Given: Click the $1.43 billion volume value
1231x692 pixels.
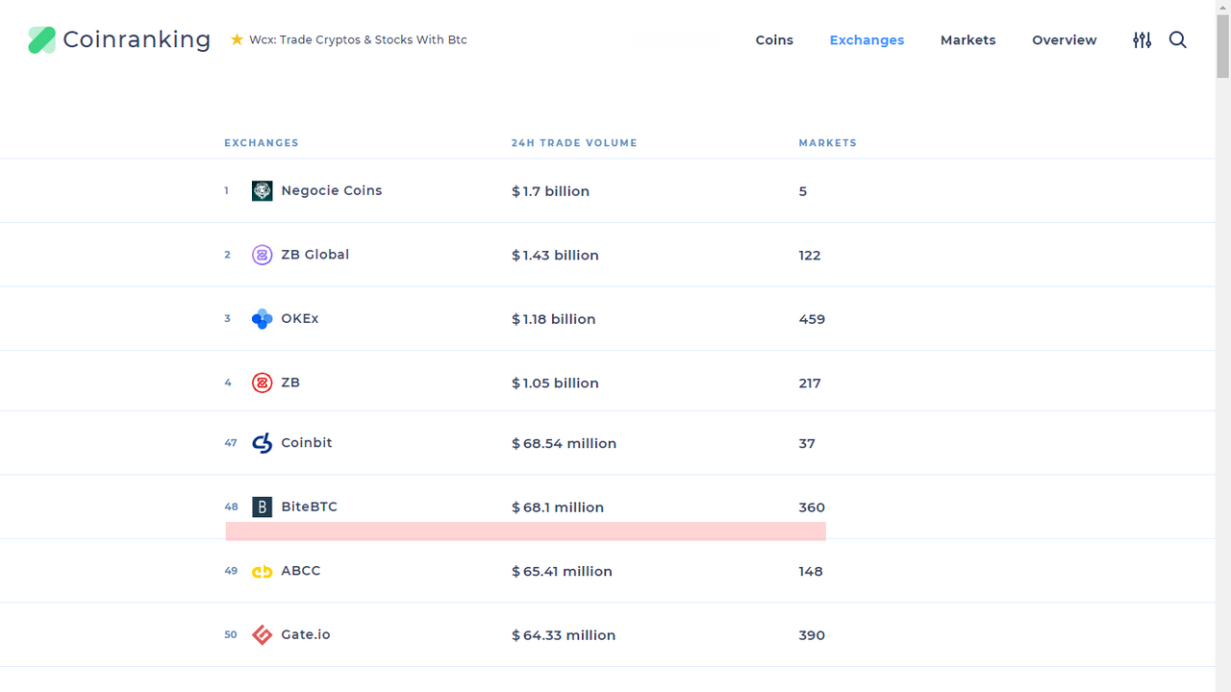Looking at the screenshot, I should [555, 255].
